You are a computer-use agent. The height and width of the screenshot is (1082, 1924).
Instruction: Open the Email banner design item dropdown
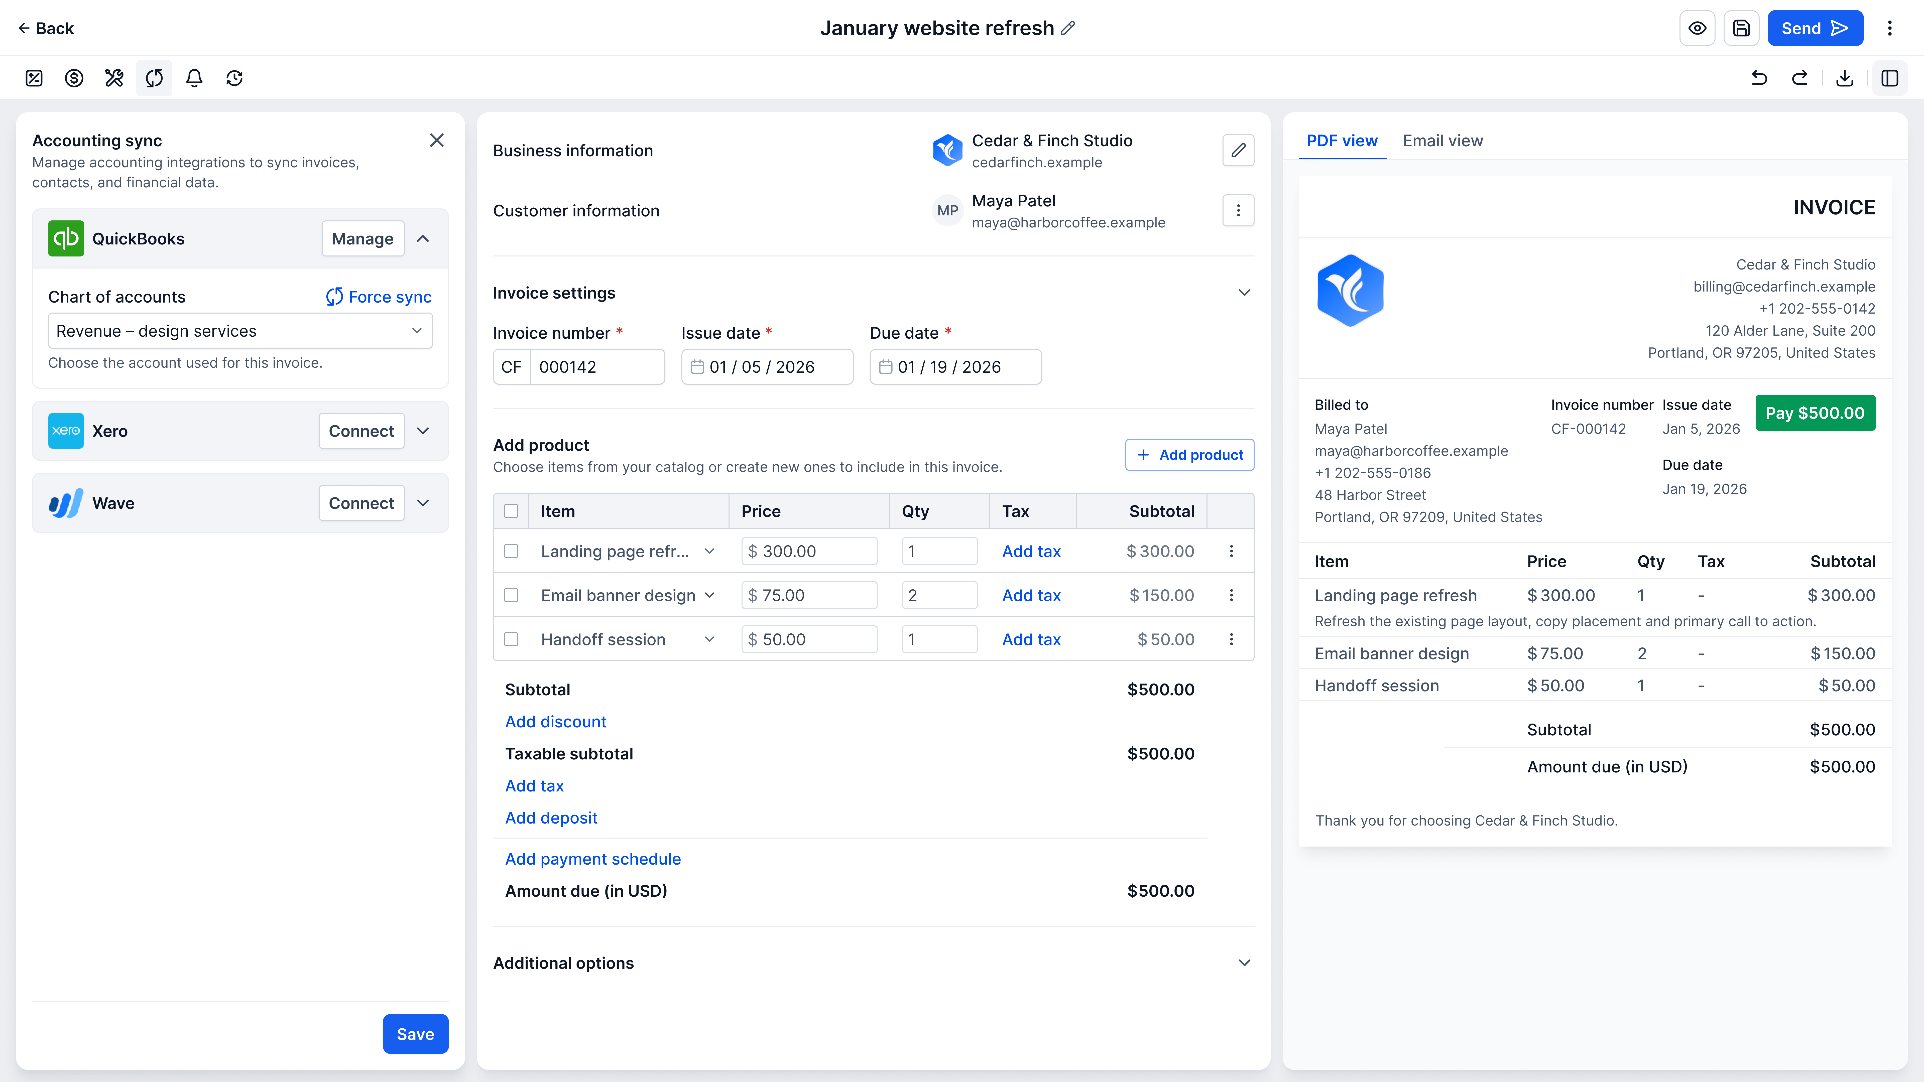coord(709,595)
